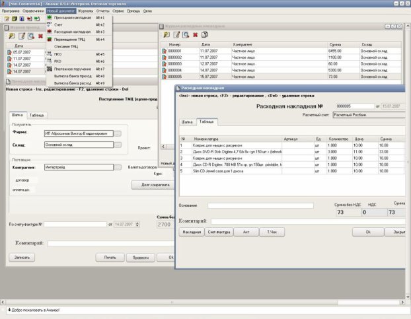Click the copy document icon in expense journal toolbar
Screen dimensions: 411x319
(x=204, y=35)
